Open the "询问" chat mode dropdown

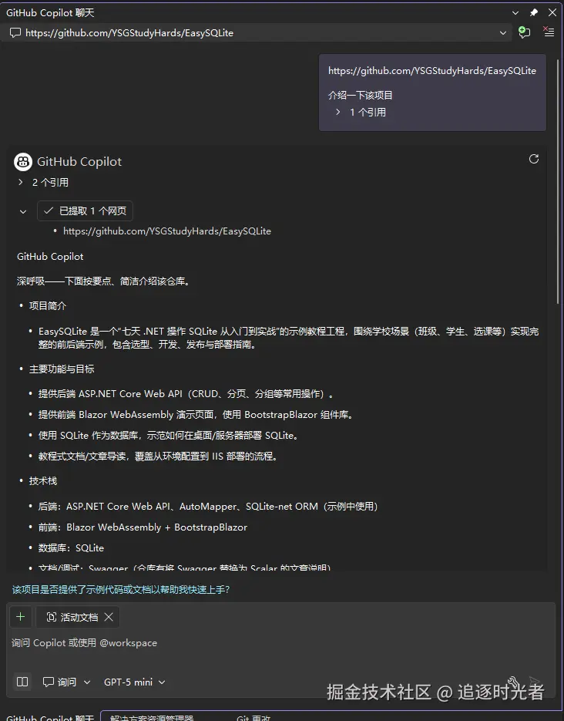click(66, 682)
